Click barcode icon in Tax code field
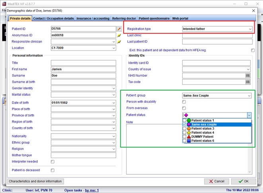Screen dimensions: 263x193 tap(248, 82)
